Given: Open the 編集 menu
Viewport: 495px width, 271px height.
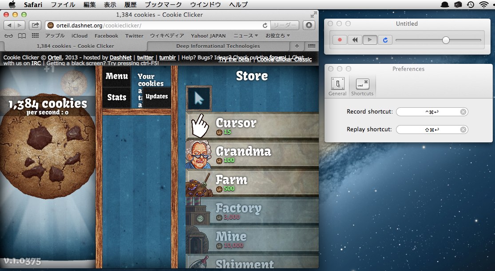Looking at the screenshot, I should [90, 4].
